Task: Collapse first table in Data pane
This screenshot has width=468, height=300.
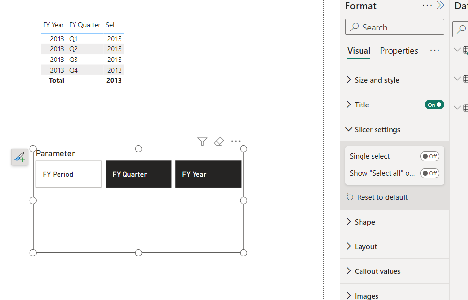Action: pos(457,49)
